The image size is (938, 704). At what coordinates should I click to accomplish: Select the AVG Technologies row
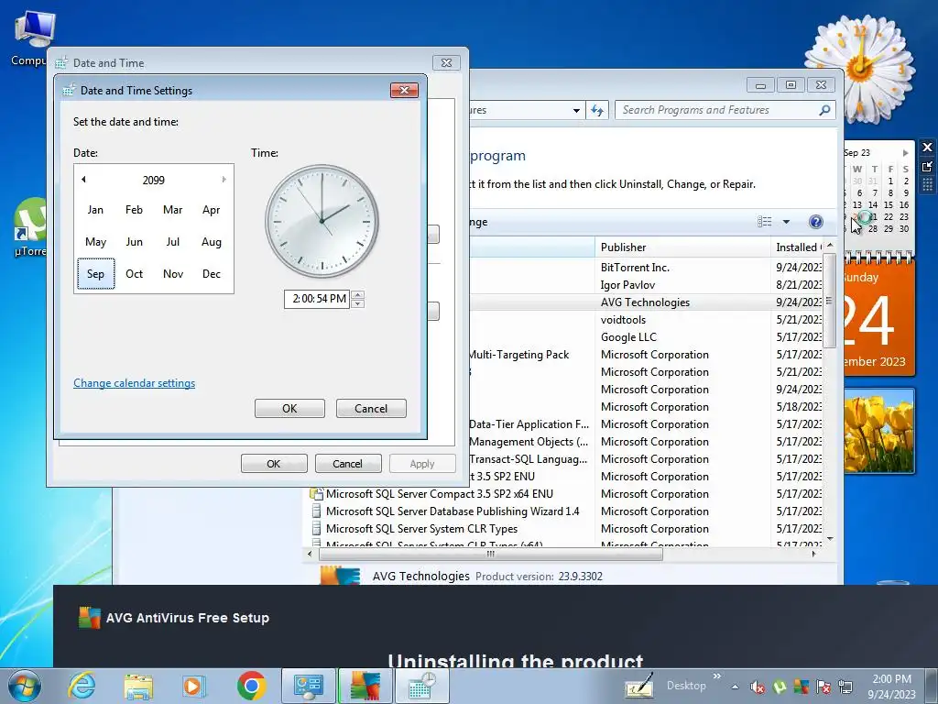point(645,302)
